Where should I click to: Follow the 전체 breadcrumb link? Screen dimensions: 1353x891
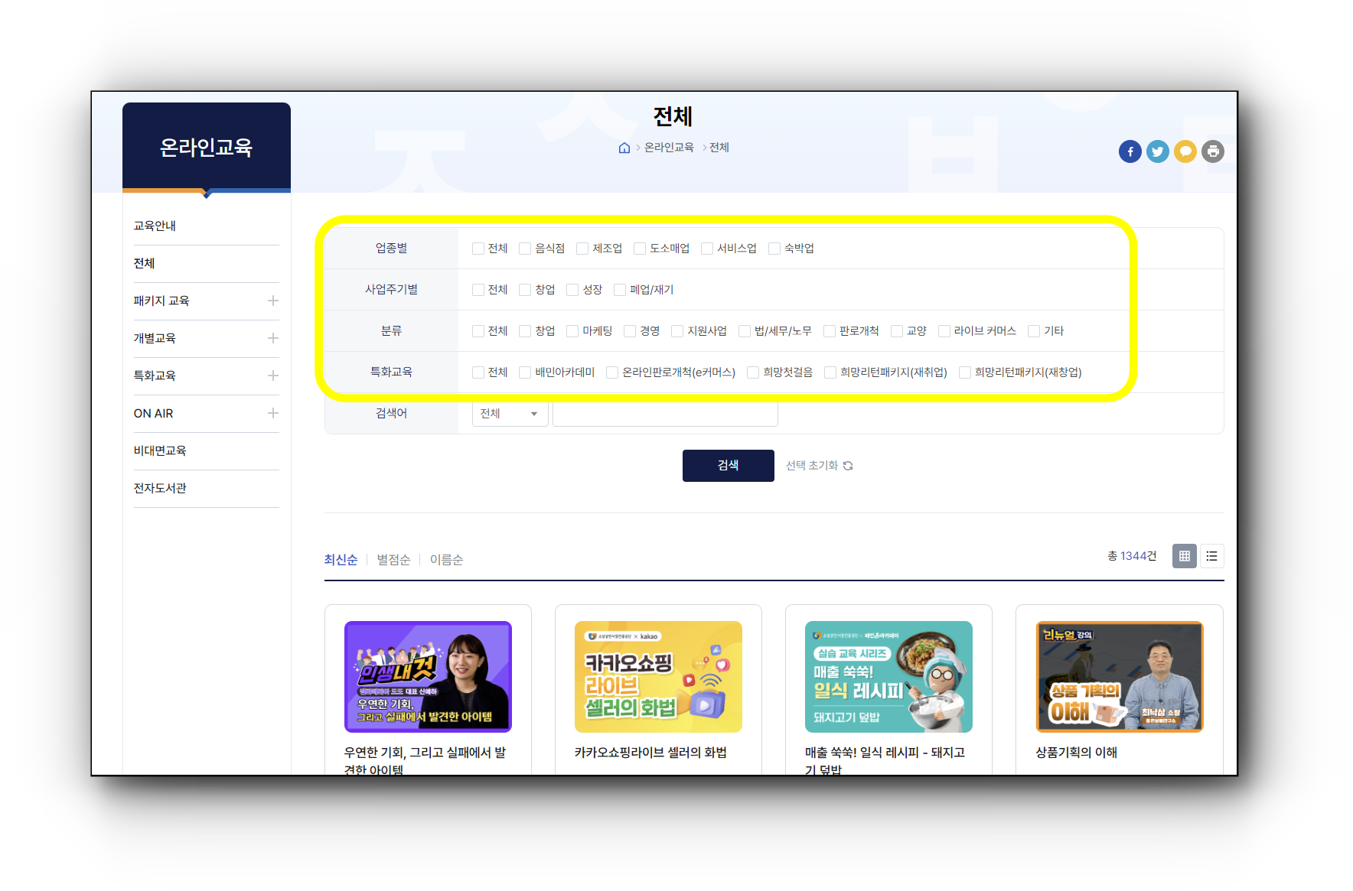pyautogui.click(x=719, y=148)
